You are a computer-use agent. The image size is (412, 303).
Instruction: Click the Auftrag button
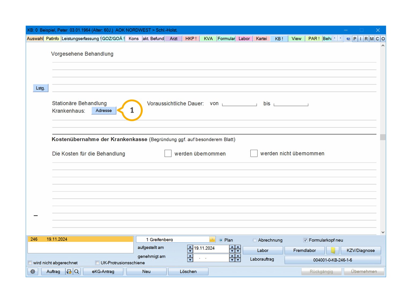pyautogui.click(x=53, y=271)
